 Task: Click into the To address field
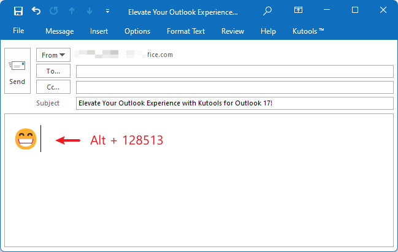pos(234,72)
